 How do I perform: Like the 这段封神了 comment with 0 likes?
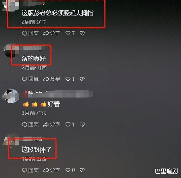pos(70,170)
